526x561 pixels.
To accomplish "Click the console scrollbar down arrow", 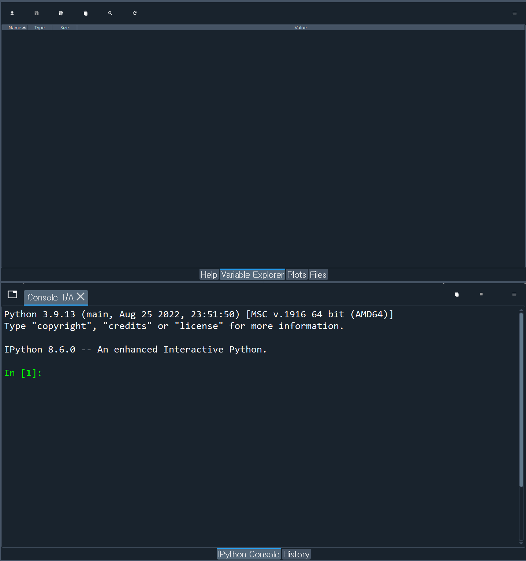I will pos(521,543).
